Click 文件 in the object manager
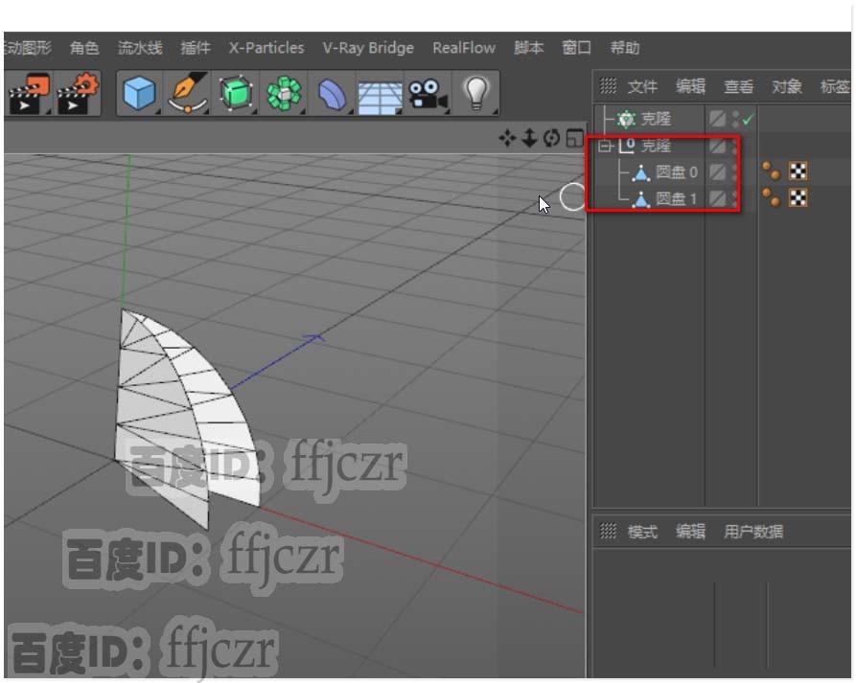Viewport: 856px width, 683px height. click(x=642, y=85)
